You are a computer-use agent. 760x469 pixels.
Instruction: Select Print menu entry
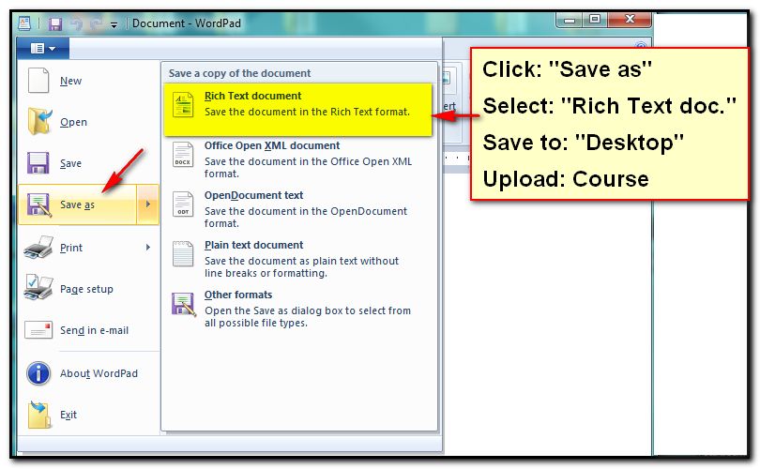click(89, 247)
